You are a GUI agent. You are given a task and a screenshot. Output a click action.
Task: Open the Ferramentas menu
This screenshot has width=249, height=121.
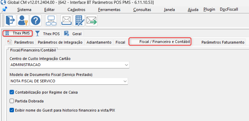(109, 10)
